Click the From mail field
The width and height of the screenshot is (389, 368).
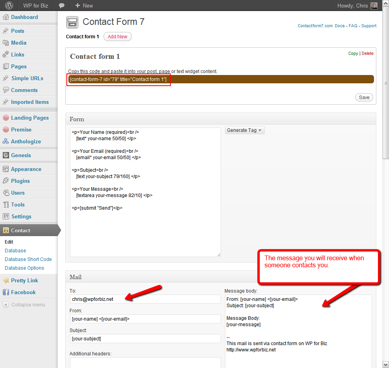pos(145,319)
